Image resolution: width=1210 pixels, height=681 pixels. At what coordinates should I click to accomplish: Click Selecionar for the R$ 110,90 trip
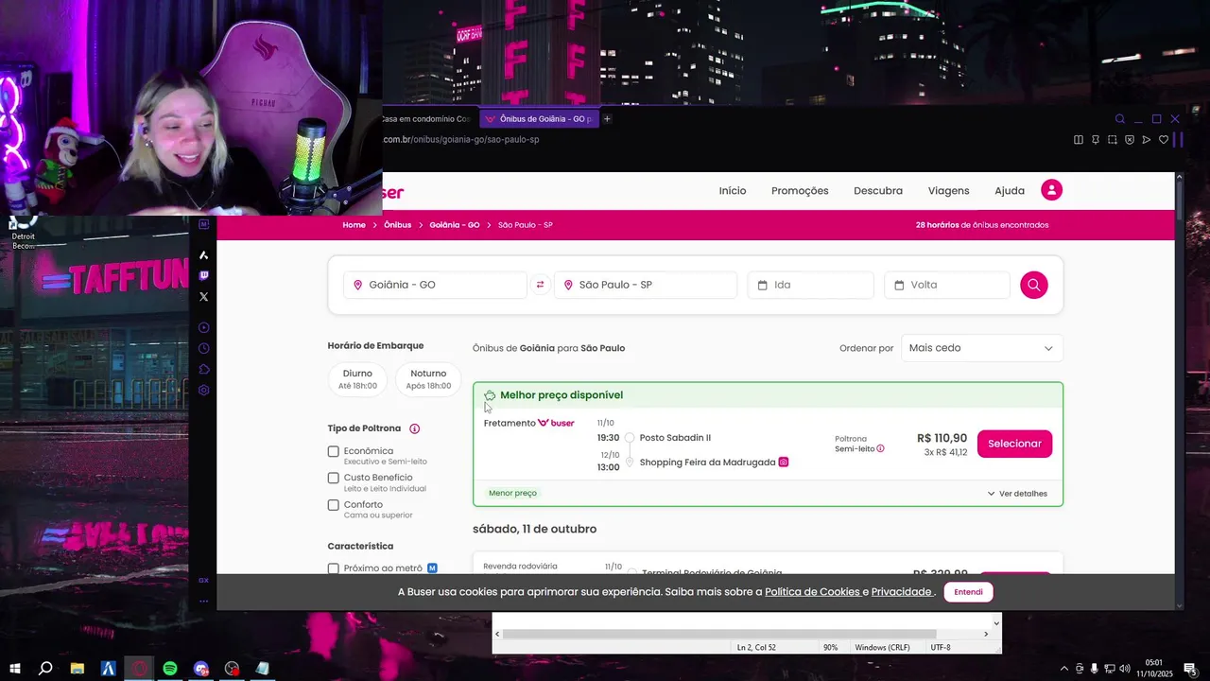point(1014,444)
